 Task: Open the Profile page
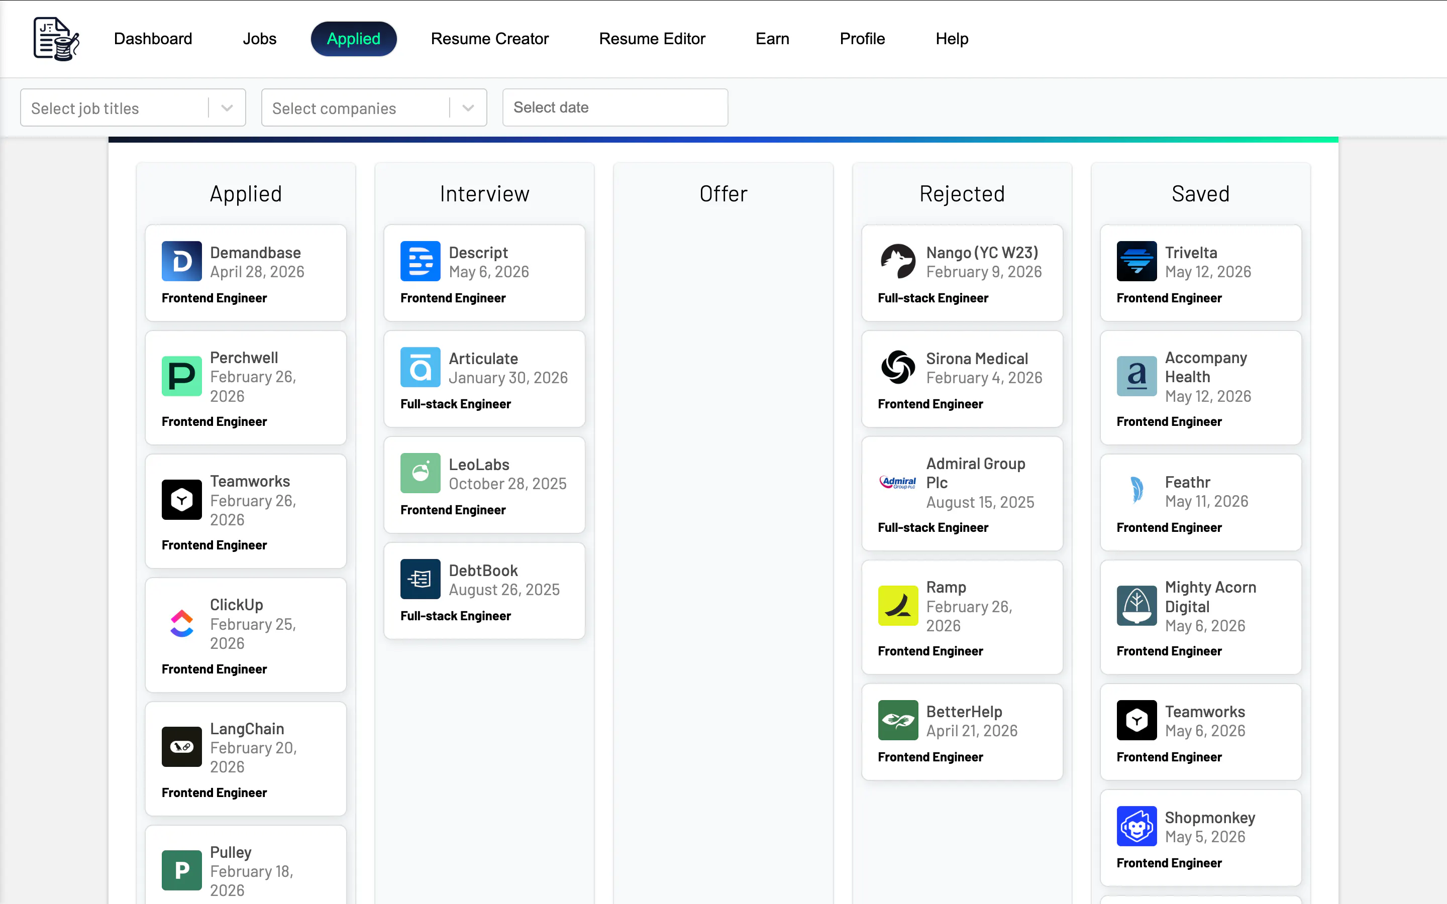862,39
